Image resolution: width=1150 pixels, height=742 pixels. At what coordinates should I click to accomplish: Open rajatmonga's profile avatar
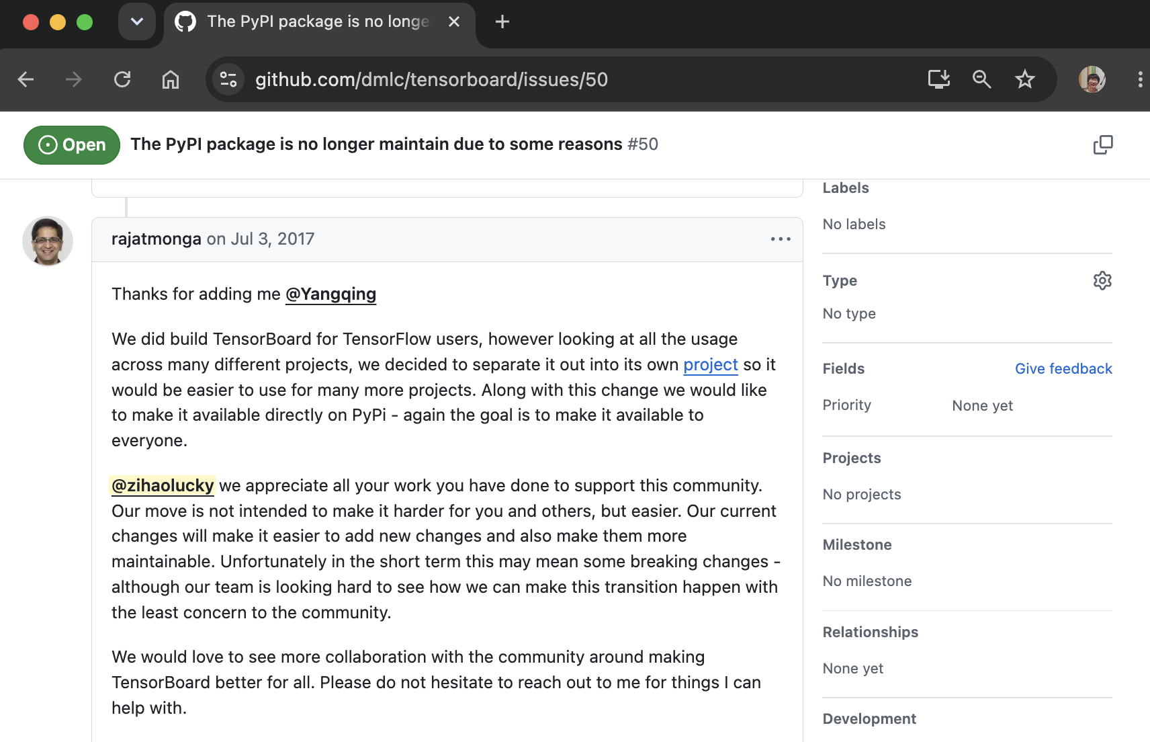click(x=48, y=241)
